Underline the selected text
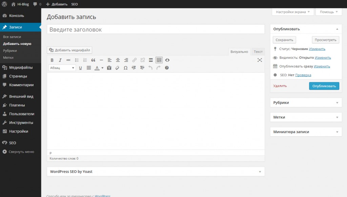The image size is (347, 197). click(x=80, y=68)
